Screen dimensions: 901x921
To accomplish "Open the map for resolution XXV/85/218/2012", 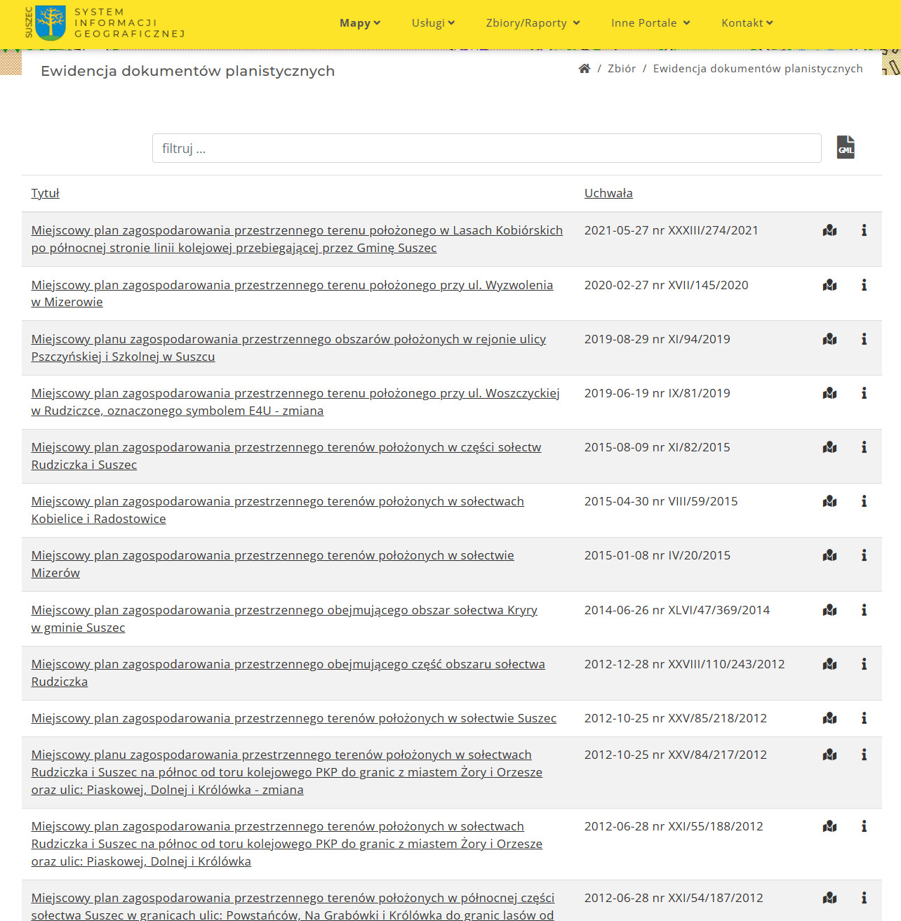I will (x=829, y=718).
